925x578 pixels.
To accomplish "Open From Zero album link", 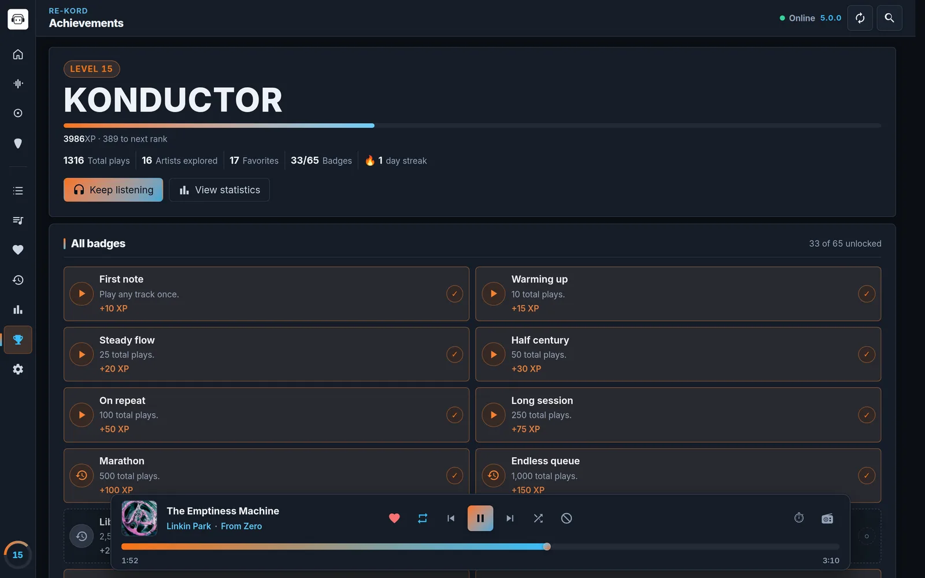I will click(x=241, y=526).
